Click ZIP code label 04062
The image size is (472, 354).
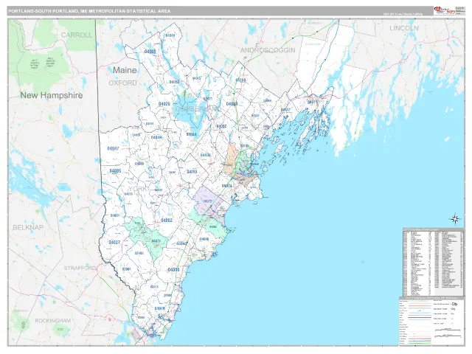click(x=221, y=126)
